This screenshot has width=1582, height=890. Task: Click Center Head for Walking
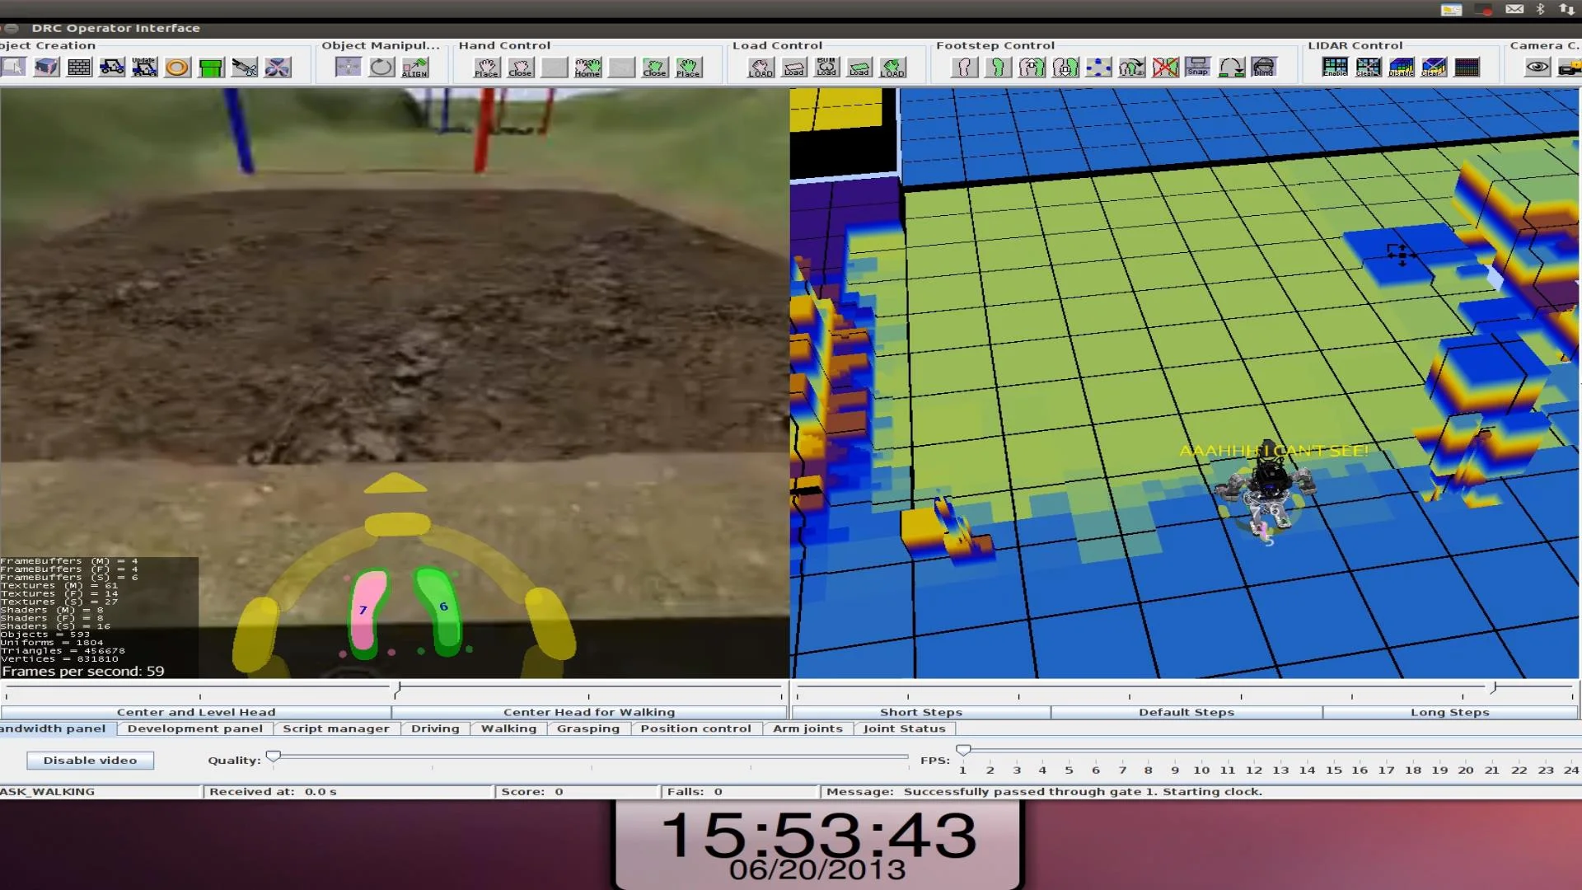point(589,712)
